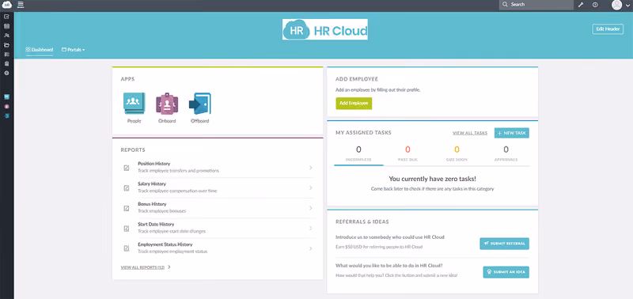Click 'You currently have zero tasks!' message
This screenshot has width=633, height=299.
point(432,179)
